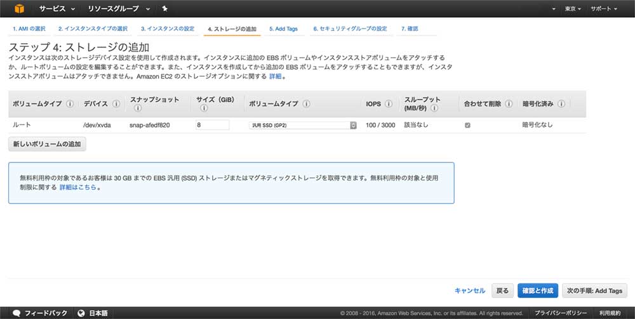Viewport: 635px width, 319px height.
Task: Click info icon beside IOPS header
Action: click(x=388, y=104)
